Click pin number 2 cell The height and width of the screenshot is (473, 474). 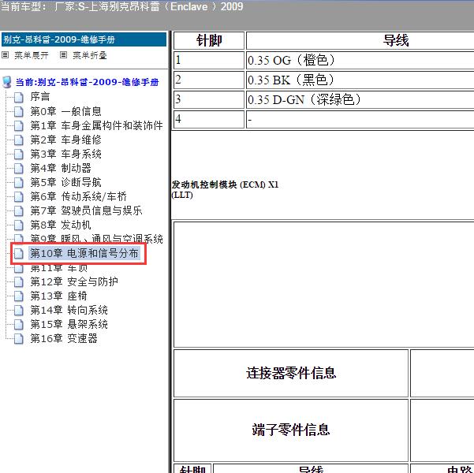coord(209,80)
